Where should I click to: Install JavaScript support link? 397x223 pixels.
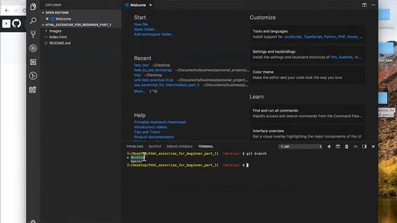(292, 37)
